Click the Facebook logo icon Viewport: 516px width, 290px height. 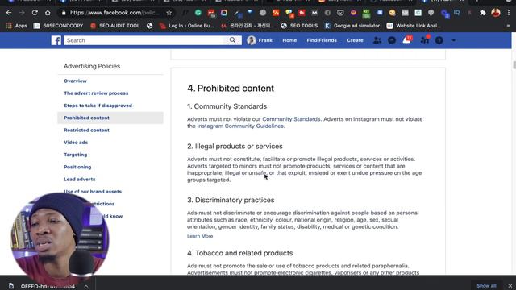(x=56, y=40)
